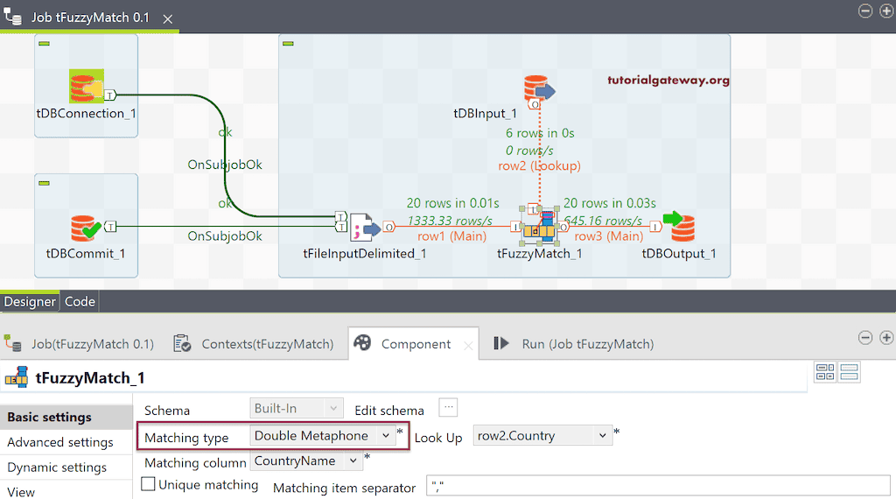Select Basic settings section
The width and height of the screenshot is (896, 499).
tap(66, 418)
